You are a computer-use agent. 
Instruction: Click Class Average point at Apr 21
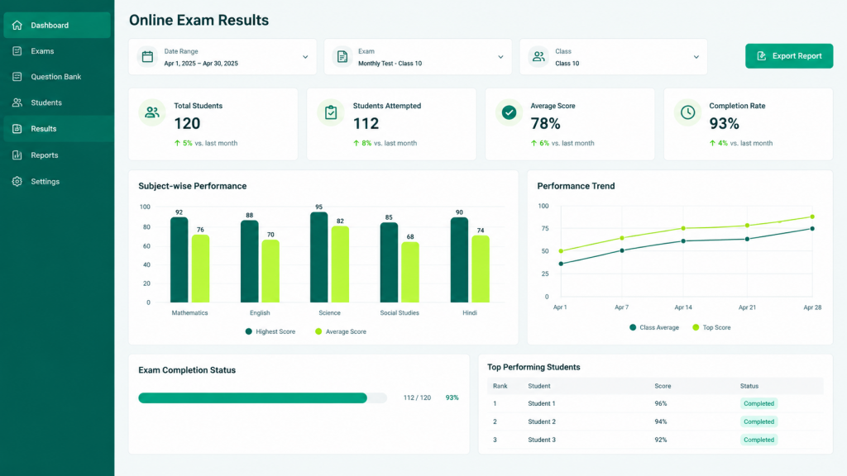tap(747, 239)
